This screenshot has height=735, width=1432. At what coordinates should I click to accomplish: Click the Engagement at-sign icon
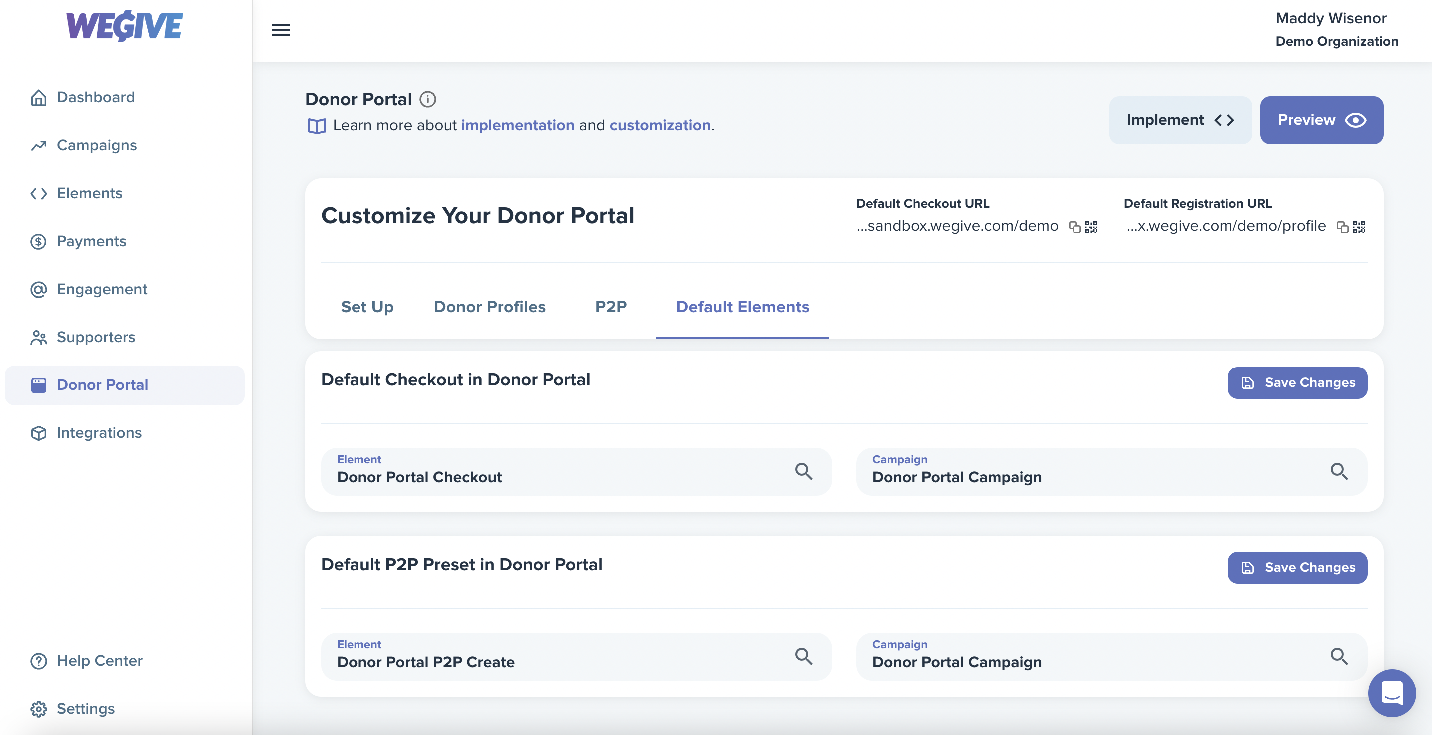[39, 290]
